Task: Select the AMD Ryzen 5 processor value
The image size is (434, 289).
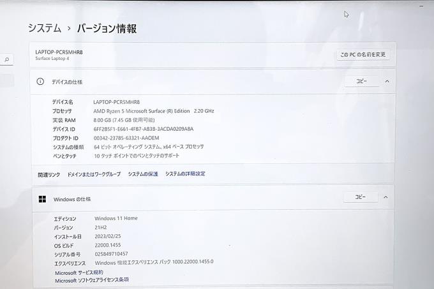Action: tap(154, 111)
